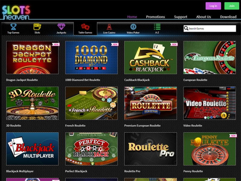Open the Slots machine icon
The width and height of the screenshot is (241, 181).
point(37,27)
